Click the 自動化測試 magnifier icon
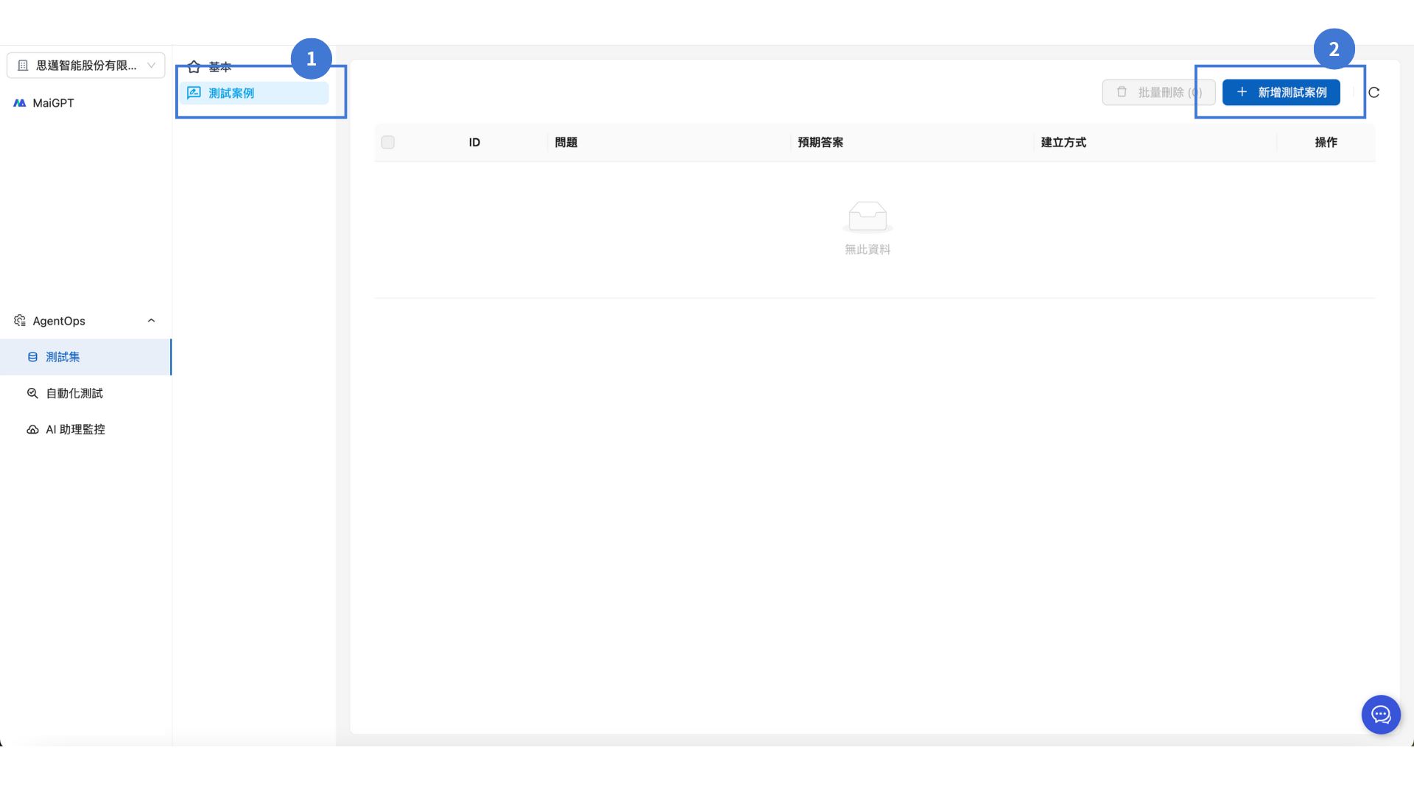The height and width of the screenshot is (795, 1414). 32,393
